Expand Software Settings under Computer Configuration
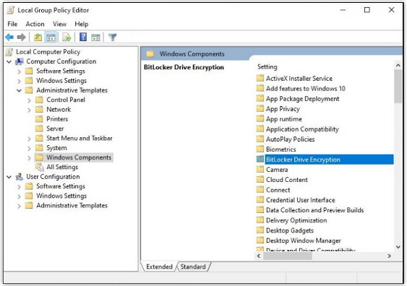407x286 pixels. coord(19,71)
